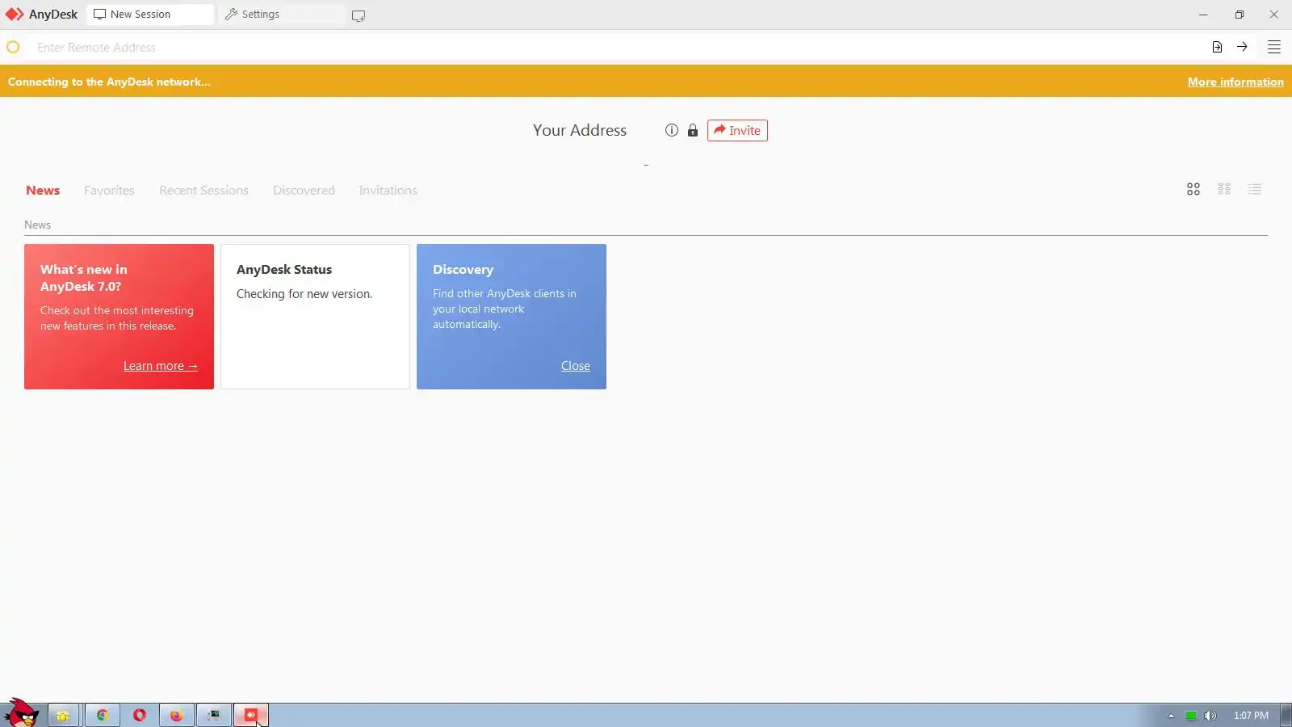Click the connection status circle icon
This screenshot has height=727, width=1292.
[13, 47]
